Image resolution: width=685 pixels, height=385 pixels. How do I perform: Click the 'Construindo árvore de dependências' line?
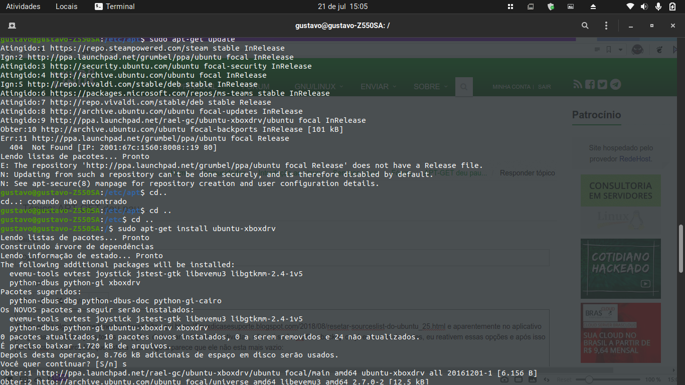77,247
